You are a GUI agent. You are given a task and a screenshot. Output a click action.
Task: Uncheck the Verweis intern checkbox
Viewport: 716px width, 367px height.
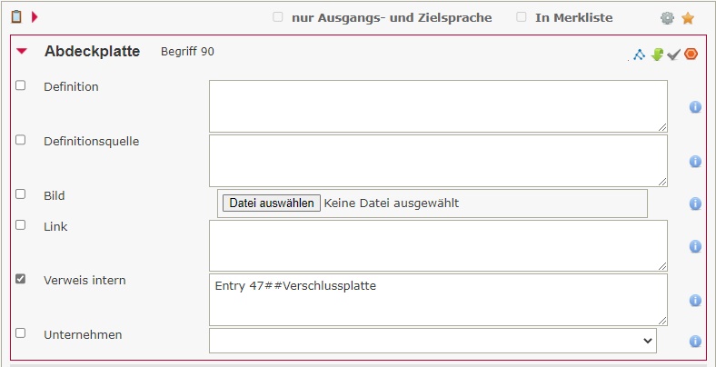21,279
